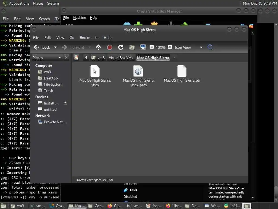
Task: Switch to the Git... Firefox taskbar window
Action: pos(115,206)
